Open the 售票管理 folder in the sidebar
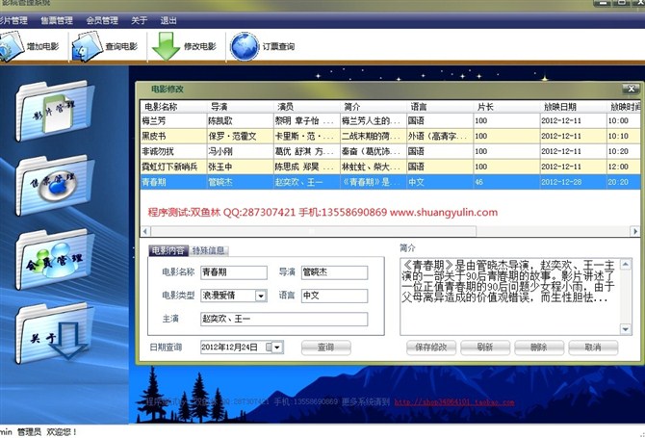Viewport: 645px width, 438px height. [55, 185]
